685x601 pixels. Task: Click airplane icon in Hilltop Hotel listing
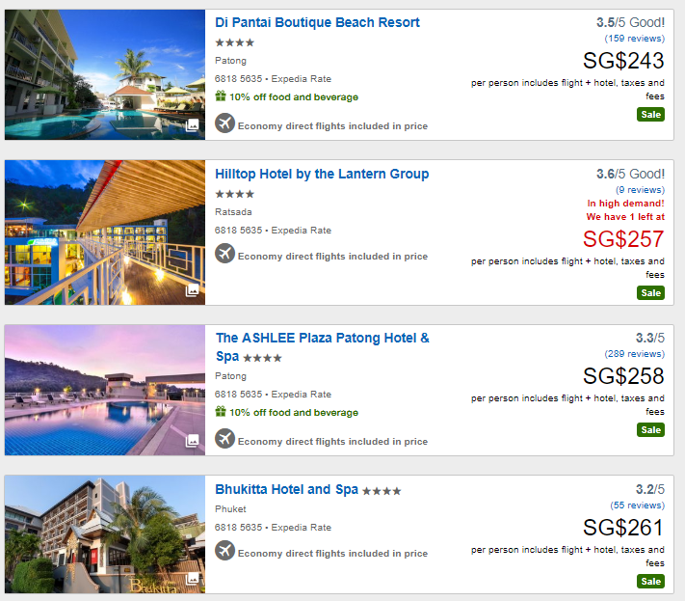(x=224, y=255)
